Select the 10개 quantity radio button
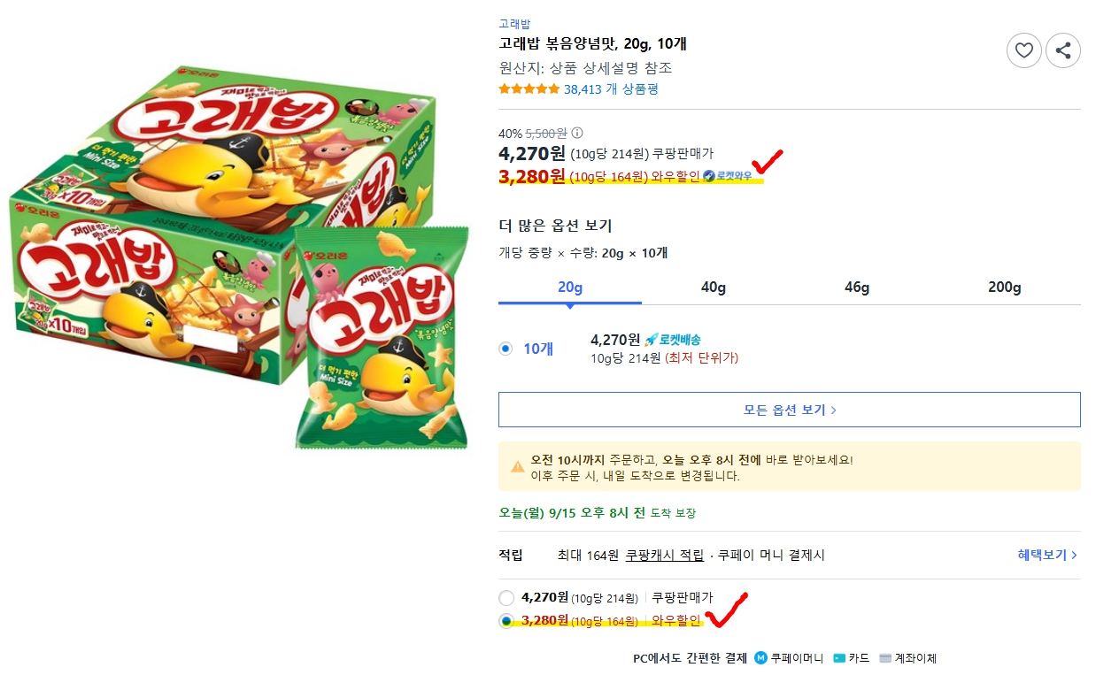The width and height of the screenshot is (1096, 675). point(506,347)
